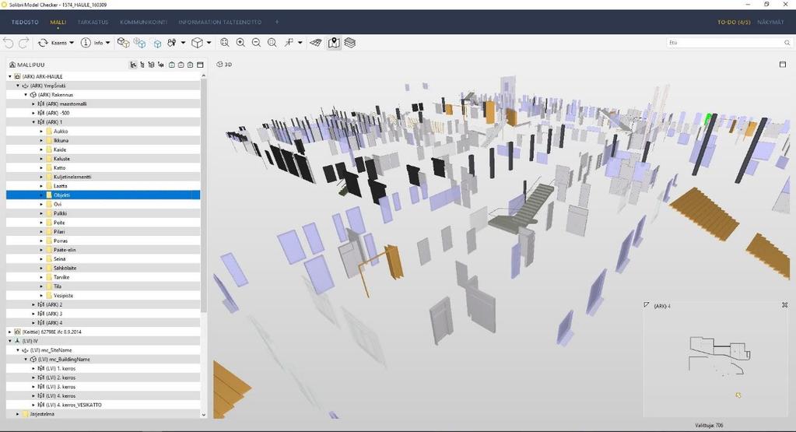Click the first stacked-cubes toolbar icon
Screen dimensions: 796x432
pyautogui.click(x=123, y=43)
